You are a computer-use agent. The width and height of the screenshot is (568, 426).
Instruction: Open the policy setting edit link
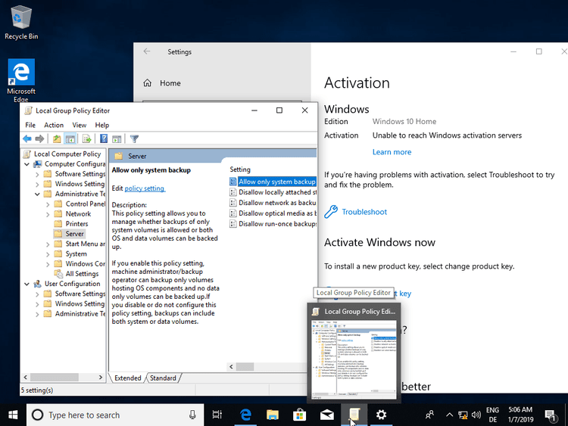point(144,188)
